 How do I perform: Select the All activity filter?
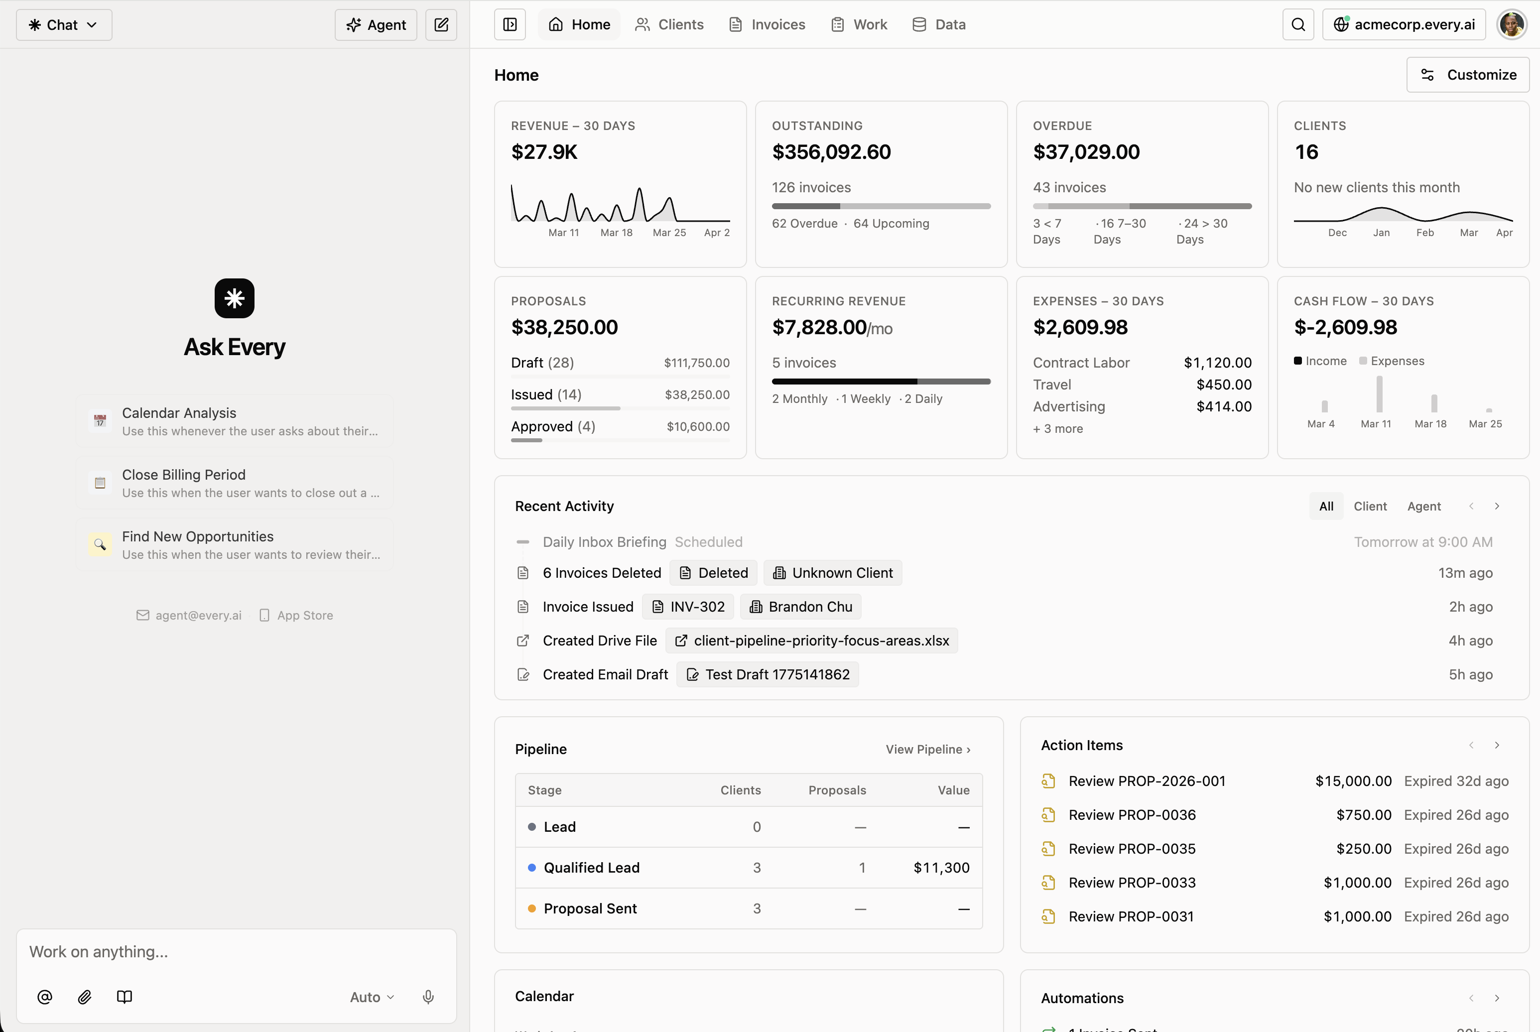pyautogui.click(x=1326, y=506)
